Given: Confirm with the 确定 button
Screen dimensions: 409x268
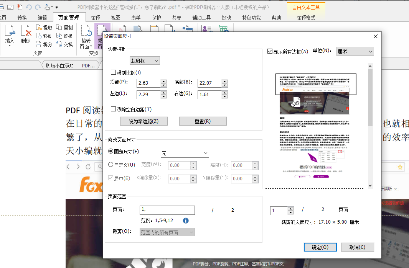Looking at the screenshot, I should 320,247.
